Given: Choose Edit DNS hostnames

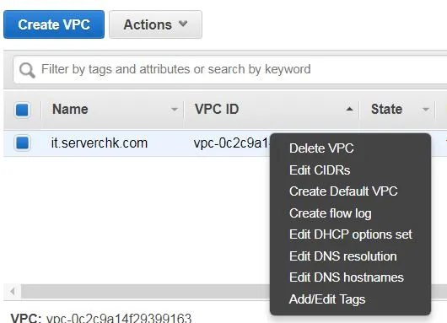Looking at the screenshot, I should pos(347,277).
